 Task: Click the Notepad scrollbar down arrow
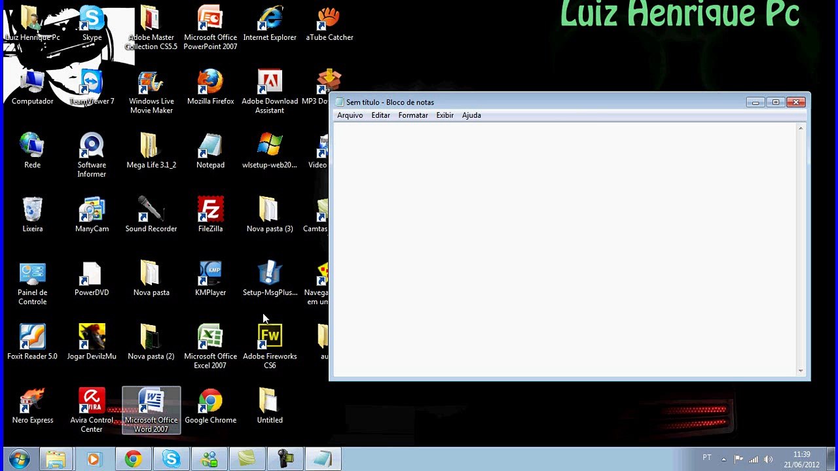click(801, 371)
